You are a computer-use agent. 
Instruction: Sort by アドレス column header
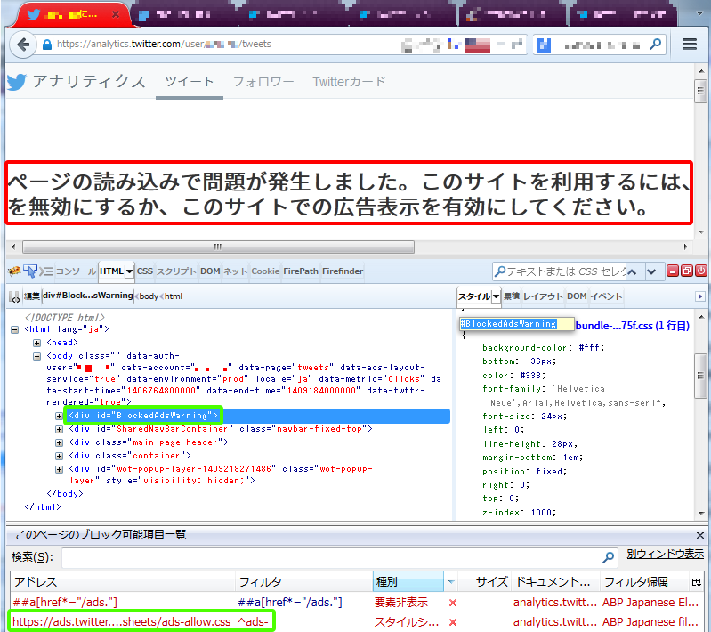click(123, 581)
